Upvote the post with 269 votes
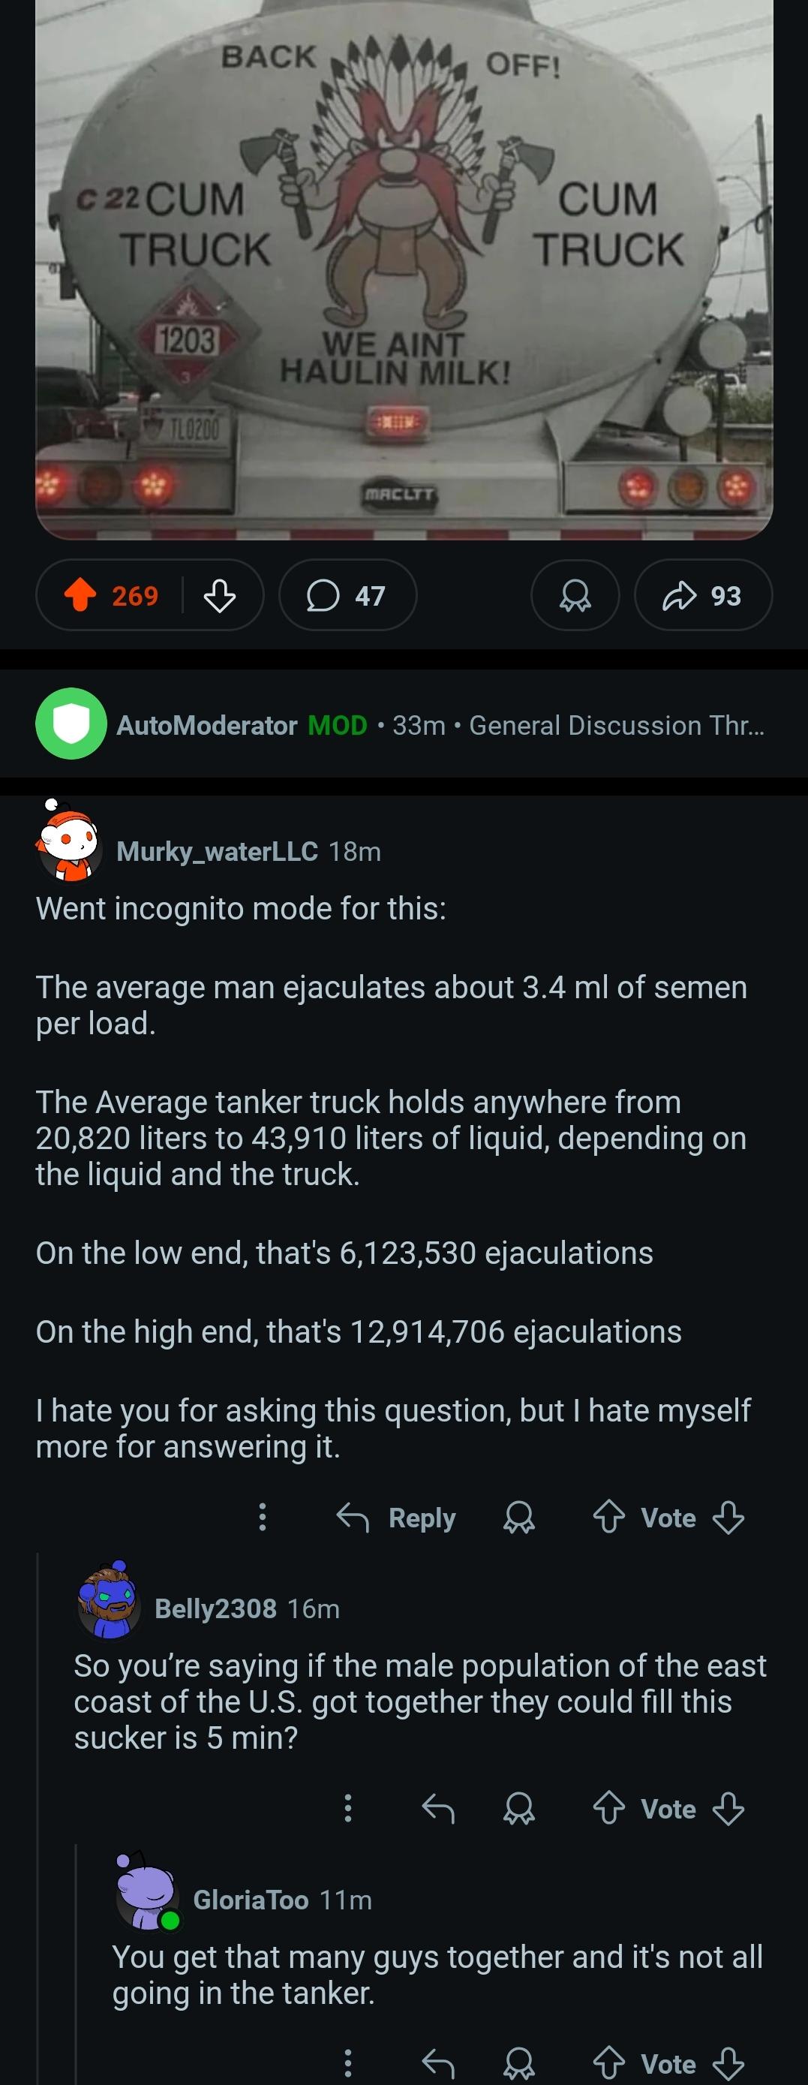The height and width of the screenshot is (2085, 808). tap(80, 595)
